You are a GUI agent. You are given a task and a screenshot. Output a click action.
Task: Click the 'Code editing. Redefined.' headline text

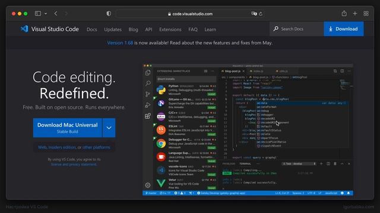74,85
